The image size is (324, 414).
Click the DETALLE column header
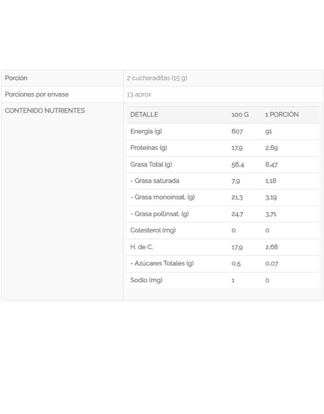pos(144,114)
